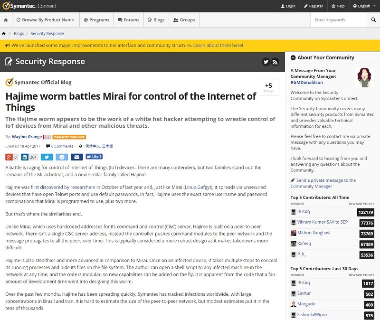Open the community manager avatar image
Screen dimensions: 380x320
coord(364,77)
